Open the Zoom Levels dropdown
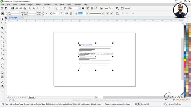The height and width of the screenshot is (107, 191). click(x=79, y=8)
